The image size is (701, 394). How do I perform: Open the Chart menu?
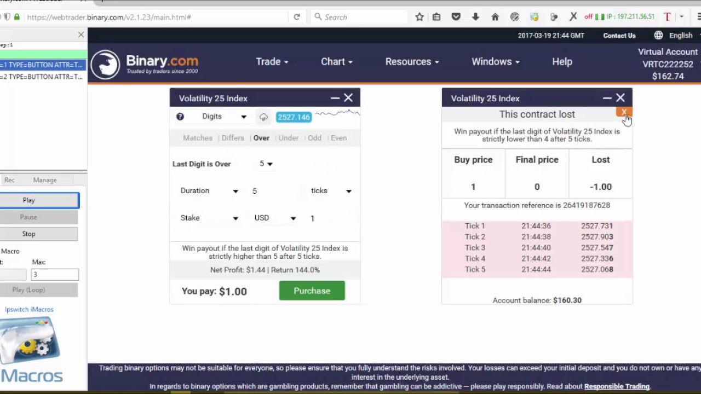(x=337, y=62)
